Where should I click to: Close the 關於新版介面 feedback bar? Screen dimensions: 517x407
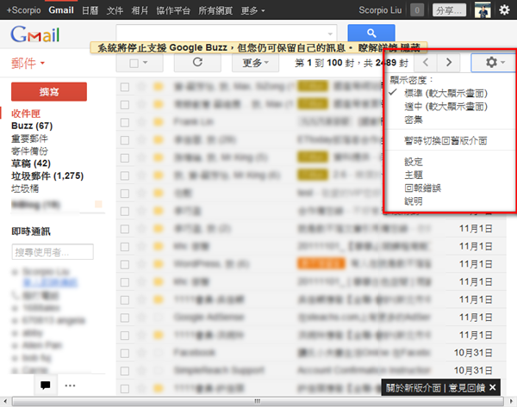coord(493,387)
